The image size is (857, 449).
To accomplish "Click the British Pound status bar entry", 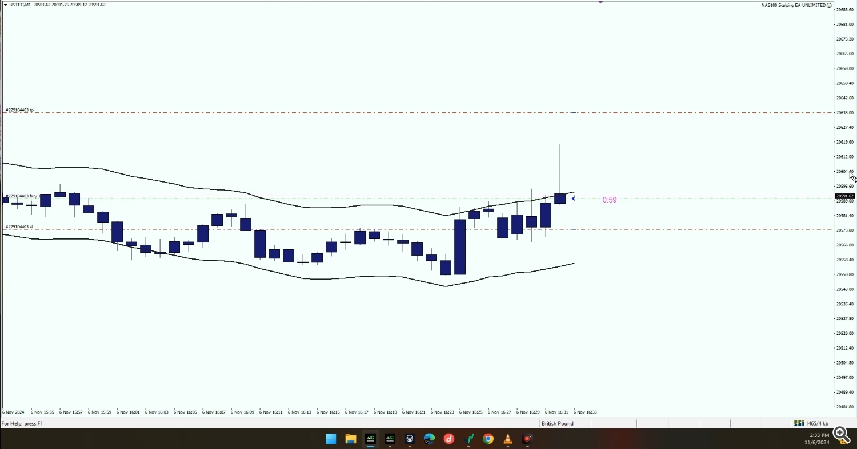I will (x=558, y=423).
